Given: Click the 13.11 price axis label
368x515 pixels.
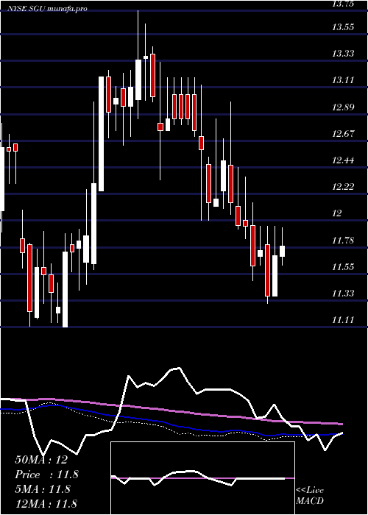Looking at the screenshot, I should tap(343, 80).
